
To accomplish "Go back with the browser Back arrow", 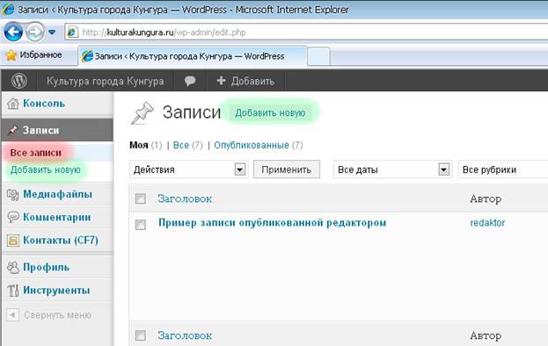I will tap(13, 32).
